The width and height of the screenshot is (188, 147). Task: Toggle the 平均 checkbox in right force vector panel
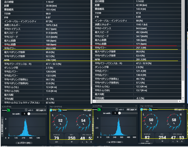pyautogui.click(x=142, y=109)
